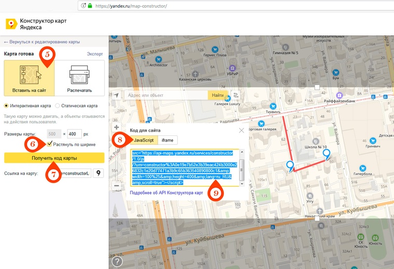Click the help question mark icon
The width and height of the screenshot is (394, 269).
[118, 262]
